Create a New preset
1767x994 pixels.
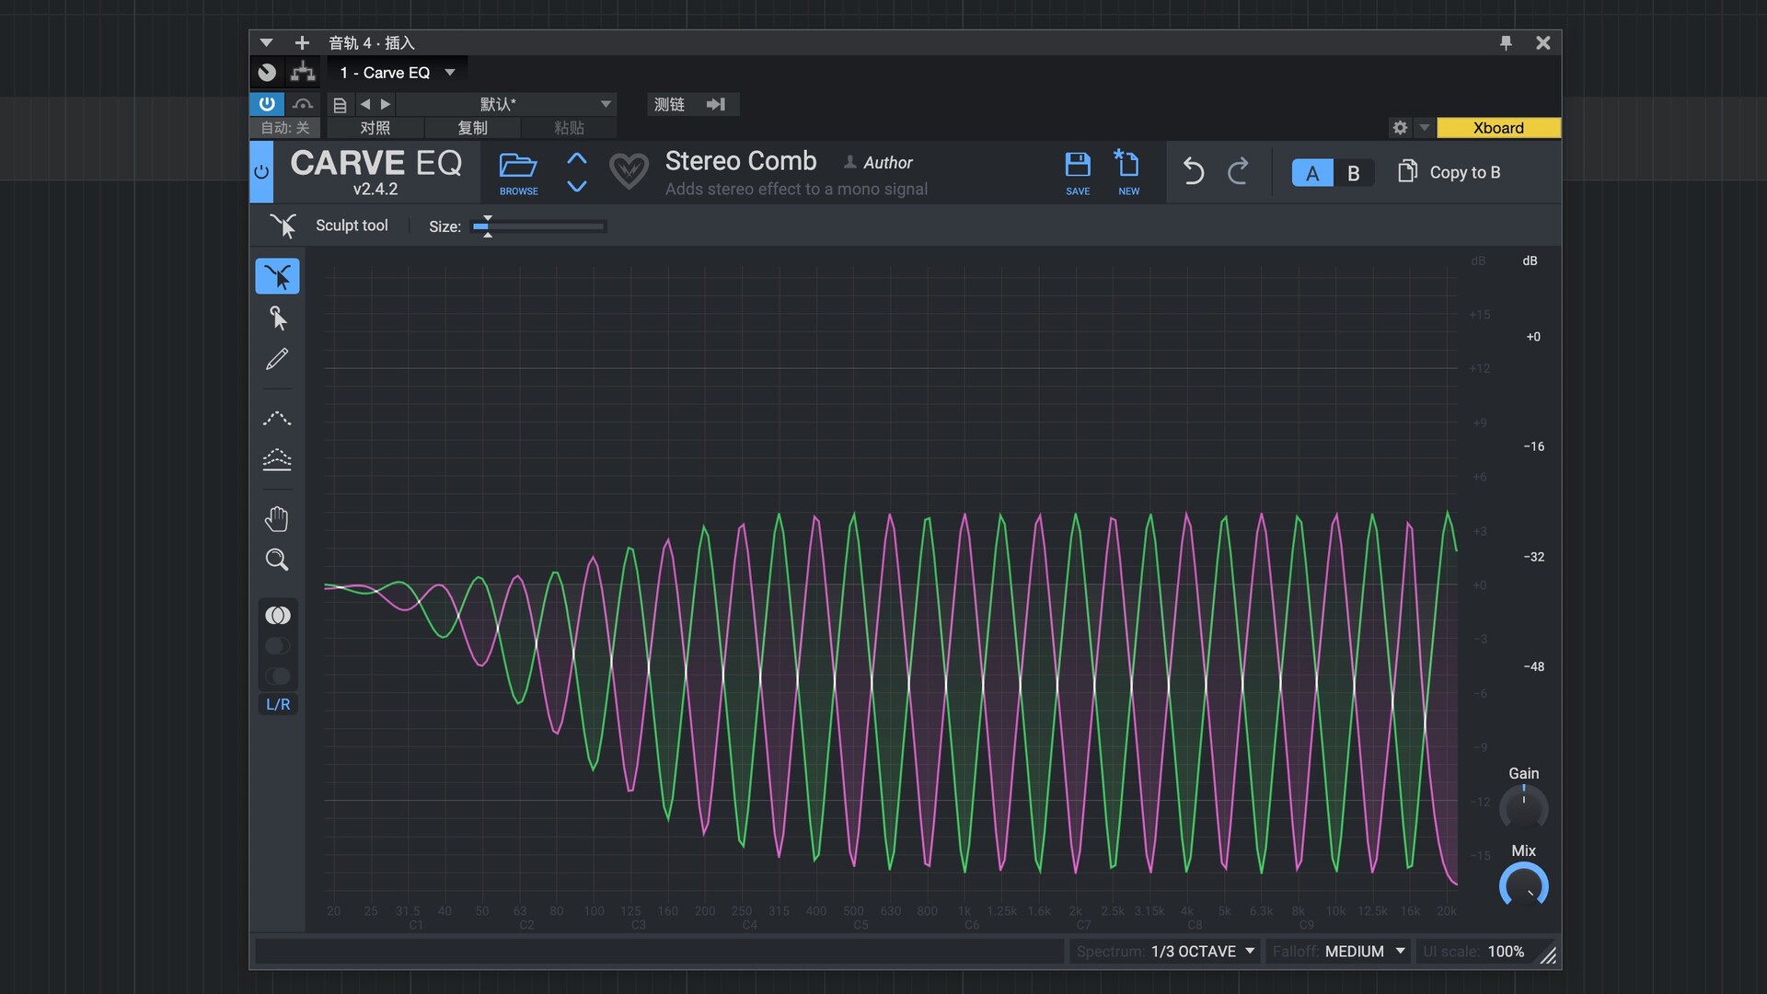pos(1128,173)
